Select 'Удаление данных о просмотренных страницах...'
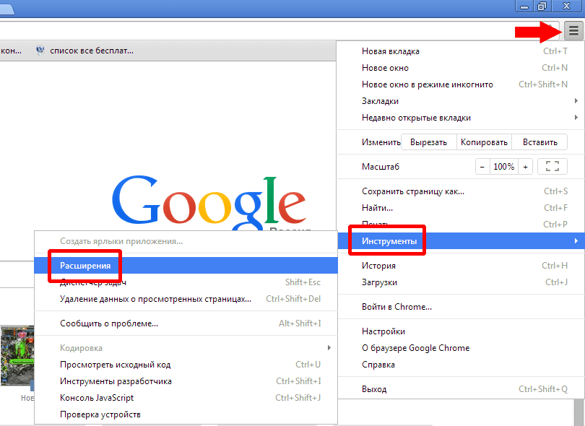The height and width of the screenshot is (426, 585). click(x=186, y=299)
